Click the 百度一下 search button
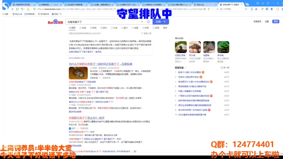Viewport: 283px width, 159px height. pos(161,22)
